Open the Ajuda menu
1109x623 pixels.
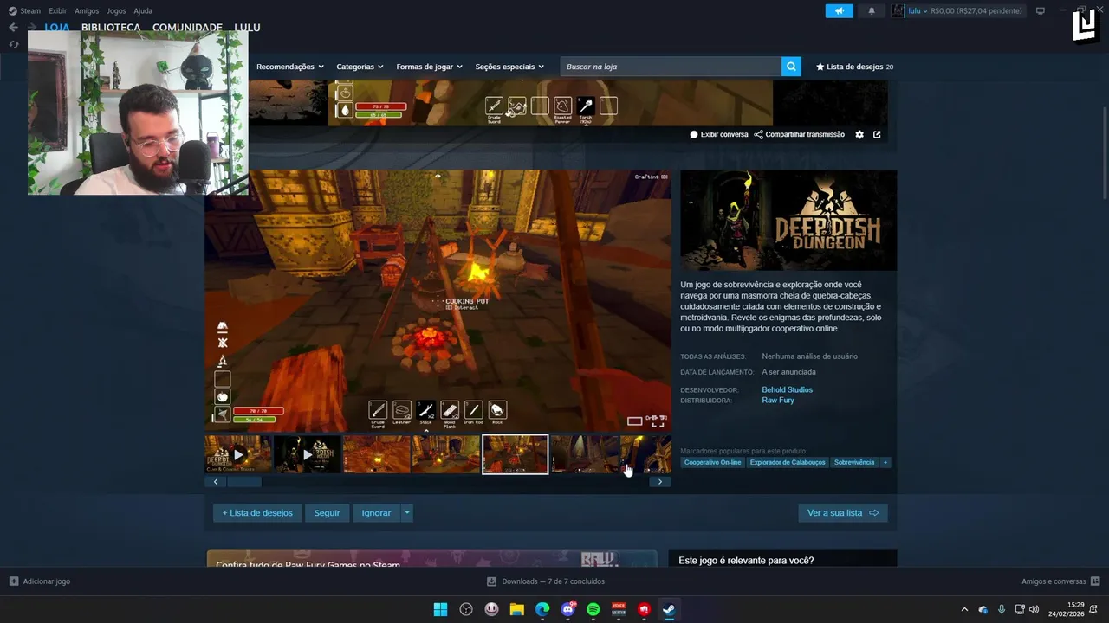tap(143, 10)
